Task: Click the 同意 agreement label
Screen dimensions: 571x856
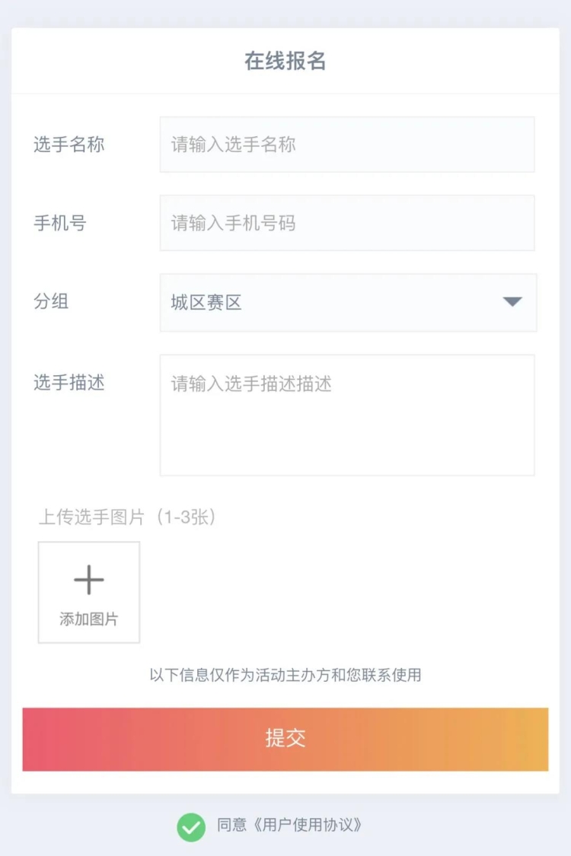Action: (x=232, y=825)
